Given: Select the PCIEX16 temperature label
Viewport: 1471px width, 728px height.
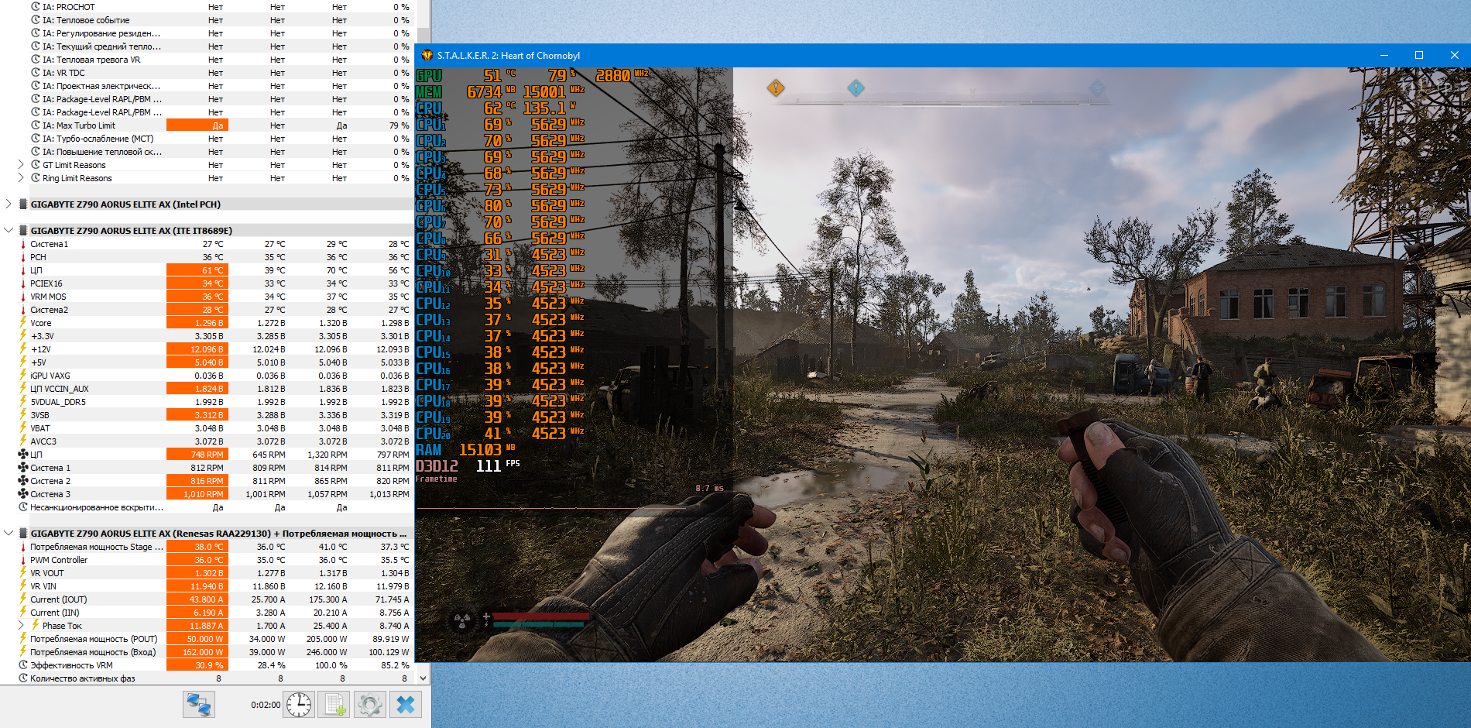Looking at the screenshot, I should (x=46, y=283).
